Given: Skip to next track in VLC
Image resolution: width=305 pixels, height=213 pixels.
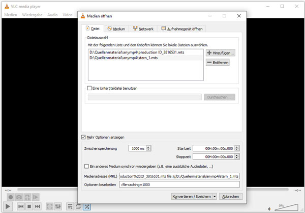Looking at the screenshot, I should tap(37, 206).
